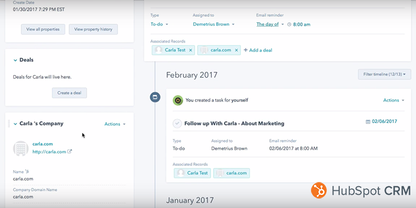
Task: Remove carla.com from associated records
Action: (x=237, y=50)
